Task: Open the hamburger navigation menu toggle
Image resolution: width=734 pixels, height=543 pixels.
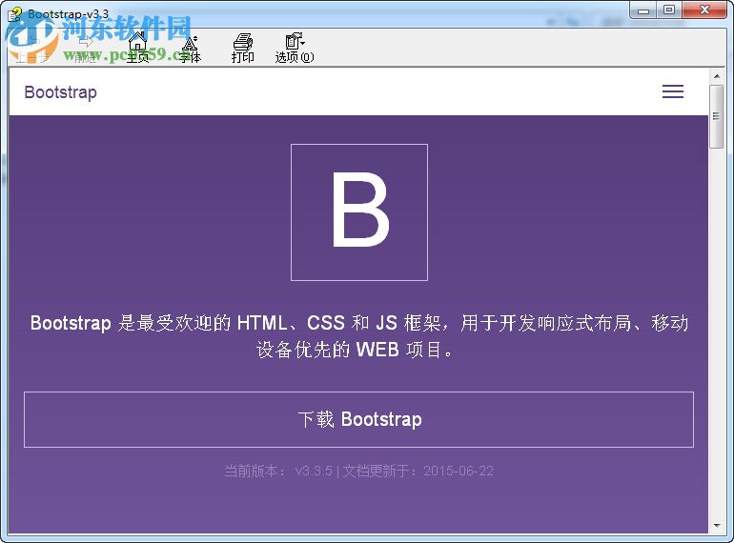Action: pyautogui.click(x=673, y=91)
